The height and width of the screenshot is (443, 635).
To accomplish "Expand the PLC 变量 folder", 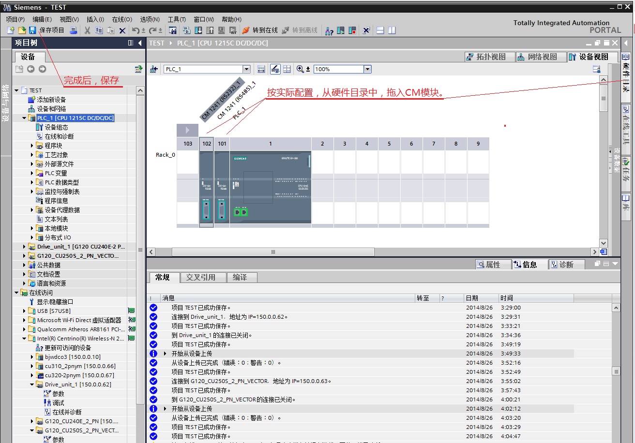I will click(x=32, y=173).
